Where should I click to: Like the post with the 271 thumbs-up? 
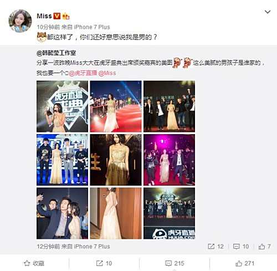click(x=245, y=263)
